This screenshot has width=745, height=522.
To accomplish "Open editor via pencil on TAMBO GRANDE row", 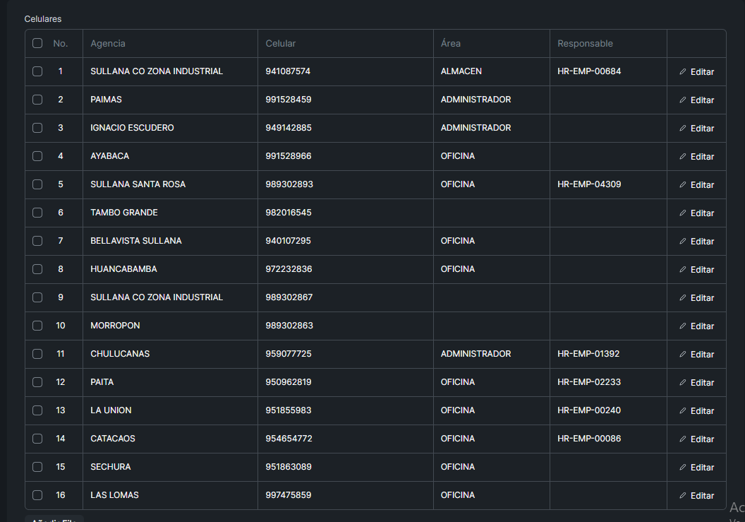I will click(x=682, y=213).
